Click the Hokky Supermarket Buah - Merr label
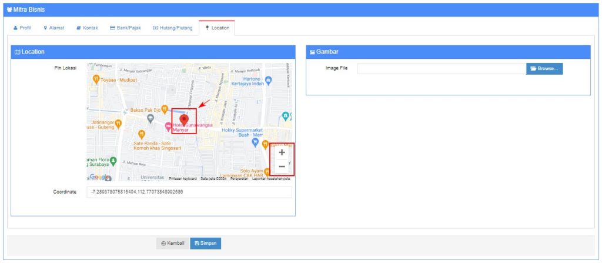Image resolution: width=602 pixels, height=263 pixels. (x=242, y=132)
